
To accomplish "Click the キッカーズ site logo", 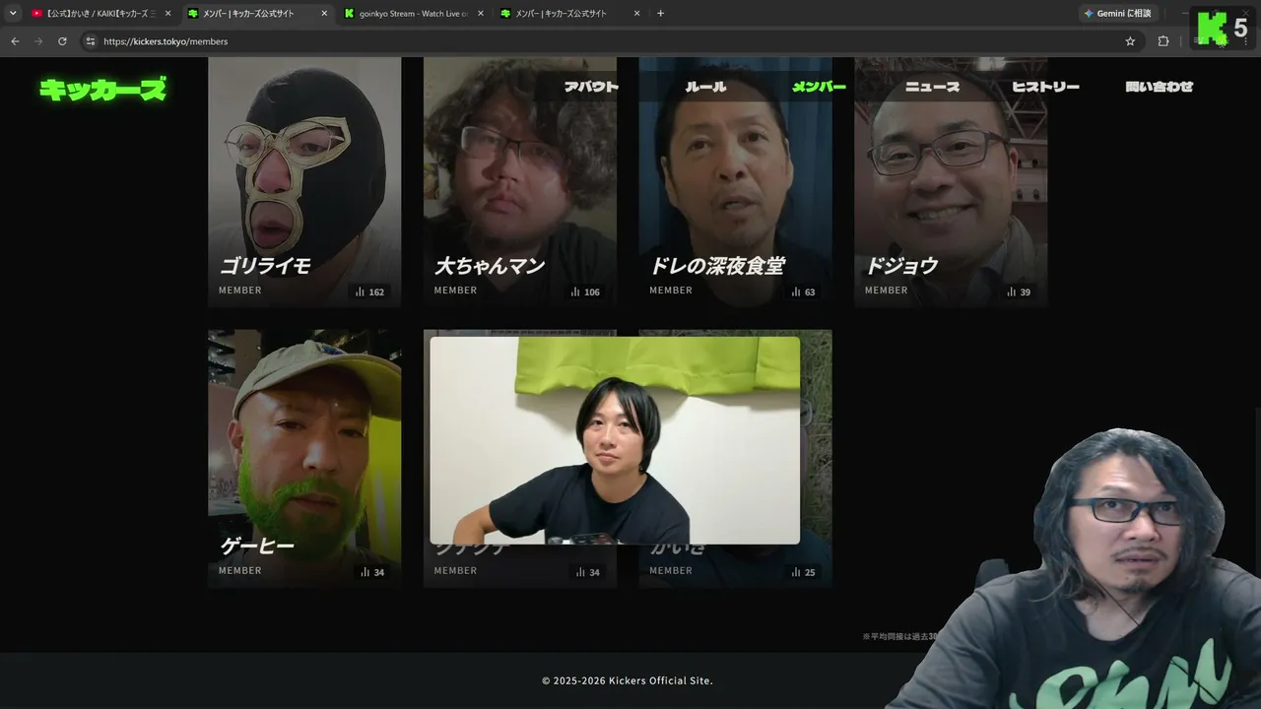I will (102, 90).
